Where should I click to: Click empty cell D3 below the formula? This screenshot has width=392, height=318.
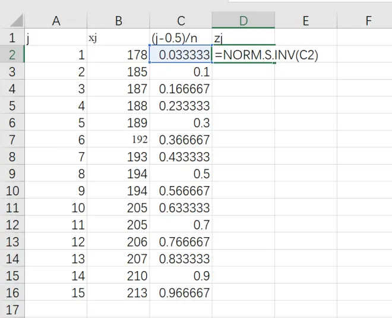pyautogui.click(x=244, y=71)
